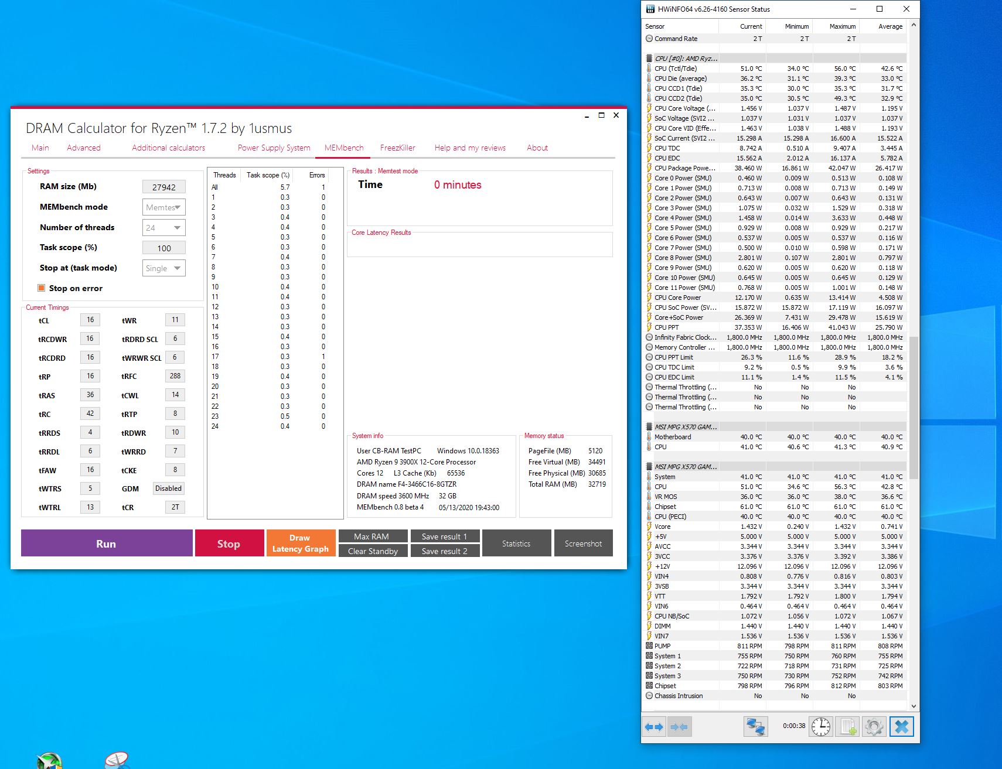
Task: Click the first MSI MPG X570 section icon
Action: pyautogui.click(x=649, y=427)
